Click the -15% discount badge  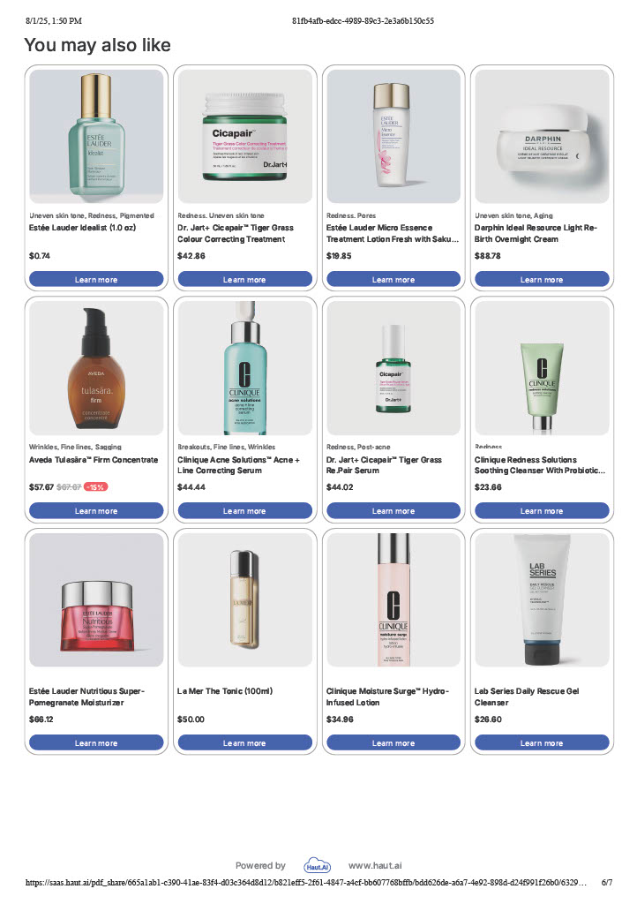pyautogui.click(x=95, y=487)
